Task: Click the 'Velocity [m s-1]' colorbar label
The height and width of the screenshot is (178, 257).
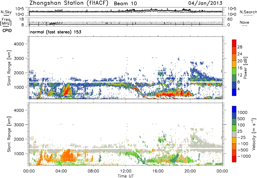Action: pyautogui.click(x=254, y=134)
